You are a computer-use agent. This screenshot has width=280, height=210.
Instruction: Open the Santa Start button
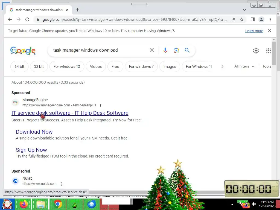click(x=7, y=204)
